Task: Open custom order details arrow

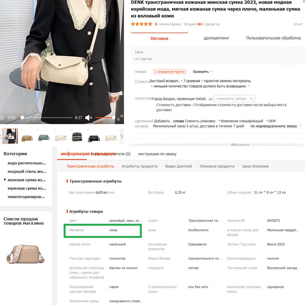Action: click(300, 126)
